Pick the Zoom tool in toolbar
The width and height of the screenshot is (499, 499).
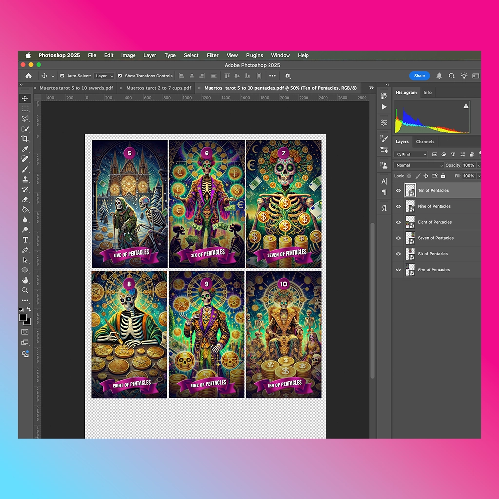pos(25,290)
